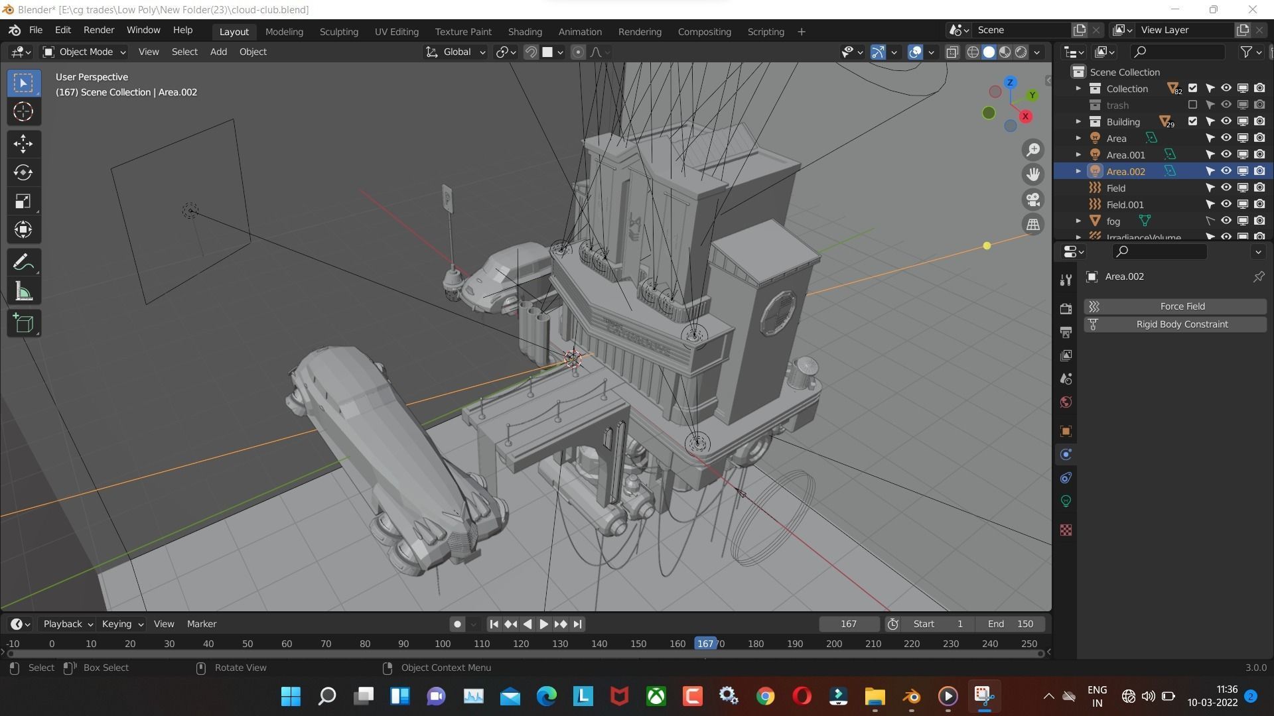The width and height of the screenshot is (1274, 716).
Task: Expand the Building collection arrow
Action: 1078,122
